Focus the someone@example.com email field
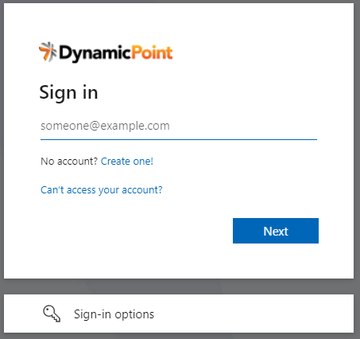The height and width of the screenshot is (339, 360). (x=179, y=127)
